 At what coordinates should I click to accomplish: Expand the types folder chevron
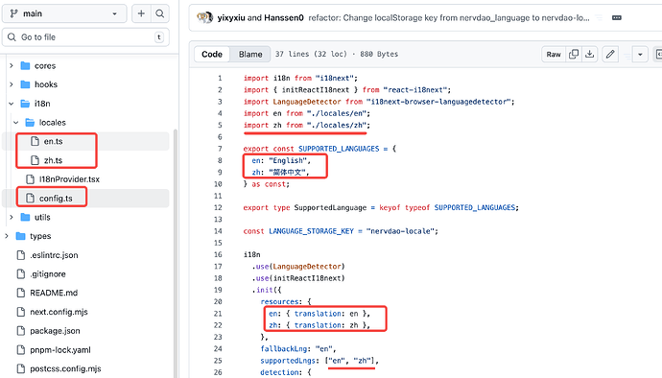click(x=7, y=236)
